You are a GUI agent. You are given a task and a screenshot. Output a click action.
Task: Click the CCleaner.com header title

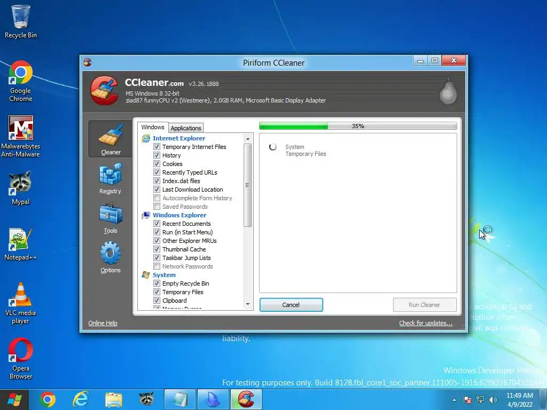coord(154,83)
